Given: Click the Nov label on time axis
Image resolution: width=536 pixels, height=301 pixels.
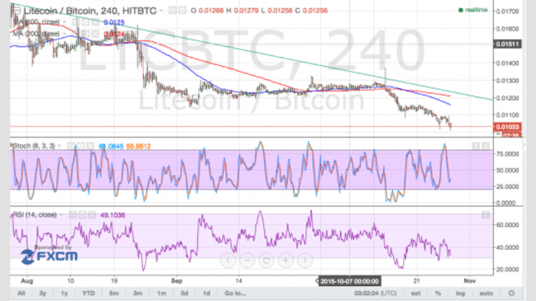Looking at the screenshot, I should 470,281.
